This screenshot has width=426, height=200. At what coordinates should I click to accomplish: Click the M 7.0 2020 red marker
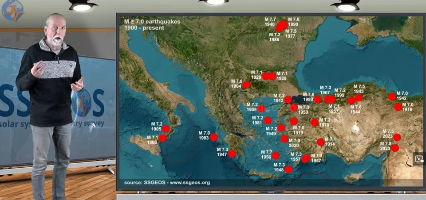coord(284,139)
